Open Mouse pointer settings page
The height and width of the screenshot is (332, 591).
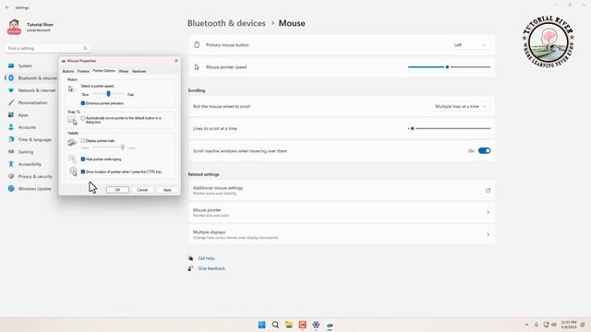pos(342,213)
